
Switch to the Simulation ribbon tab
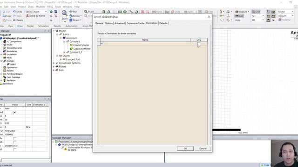pyautogui.click(x=43, y=26)
